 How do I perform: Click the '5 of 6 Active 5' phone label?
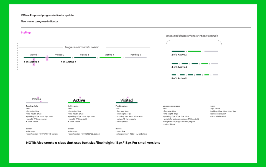(179, 78)
